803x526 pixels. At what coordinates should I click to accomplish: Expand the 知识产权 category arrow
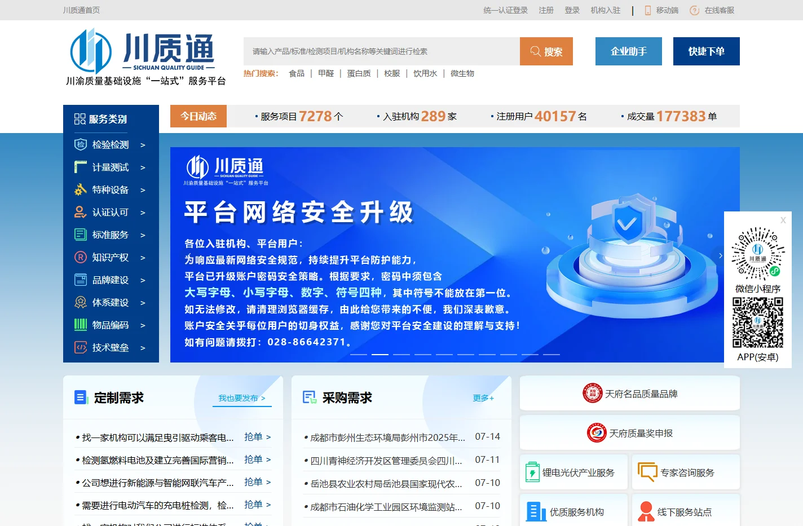(143, 258)
